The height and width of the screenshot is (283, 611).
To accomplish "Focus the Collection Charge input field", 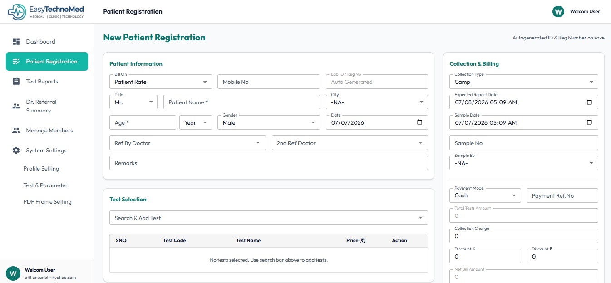I will [524, 236].
